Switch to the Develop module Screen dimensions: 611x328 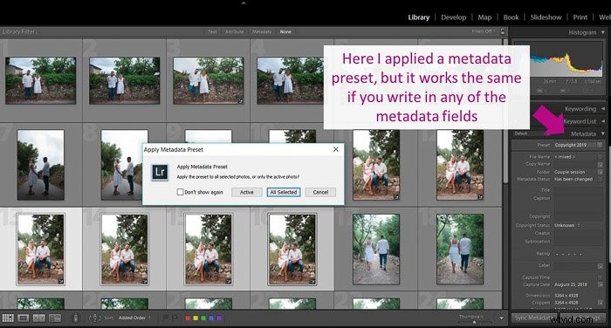click(x=454, y=17)
